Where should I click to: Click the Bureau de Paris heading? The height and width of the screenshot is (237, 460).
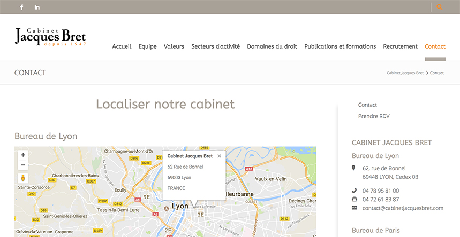pos(376,230)
